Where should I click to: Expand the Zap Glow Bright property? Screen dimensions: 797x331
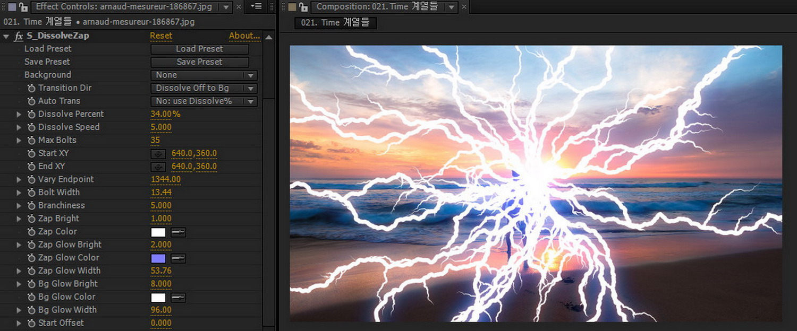(19, 245)
